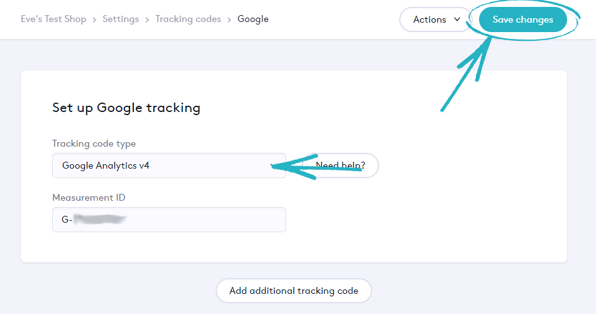Screen dimensions: 596x314
Task: Click Add additional tracking code
Action: pyautogui.click(x=294, y=291)
